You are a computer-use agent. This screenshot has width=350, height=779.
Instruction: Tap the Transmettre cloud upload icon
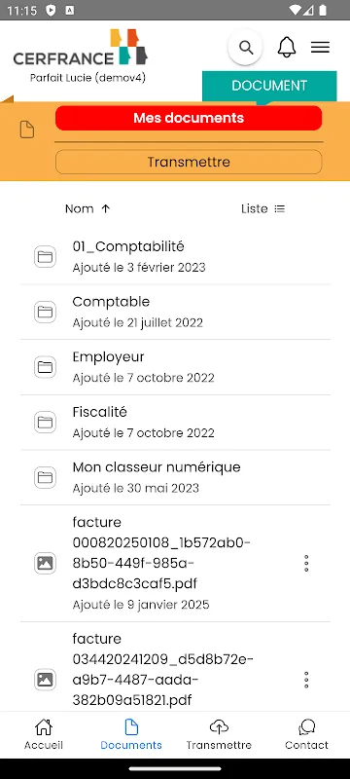point(219,727)
